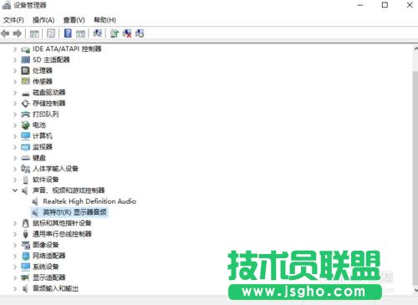Click the 磁盘驱动器 disk drive icon
Screen dimensions: 418x305
click(x=25, y=94)
